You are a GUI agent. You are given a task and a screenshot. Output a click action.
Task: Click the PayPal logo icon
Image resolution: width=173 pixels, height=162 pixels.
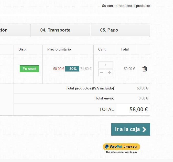coord(107,147)
